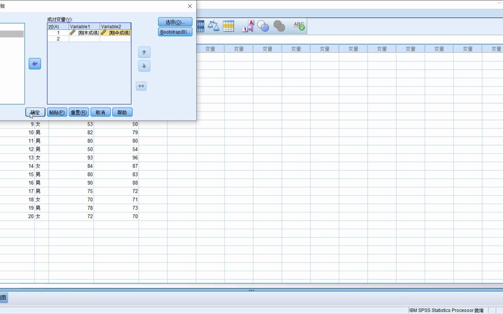Reset the dialog with 重置(R)
The image size is (503, 314).
click(78, 112)
